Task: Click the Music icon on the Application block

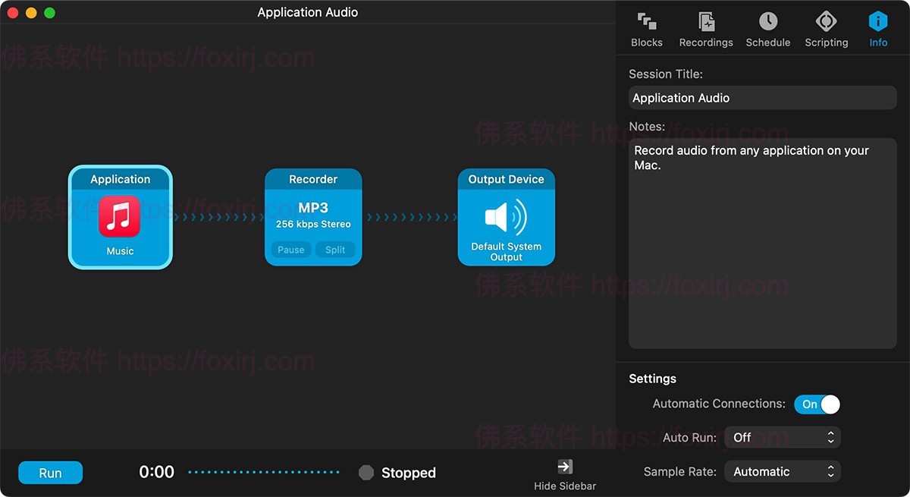Action: 120,217
